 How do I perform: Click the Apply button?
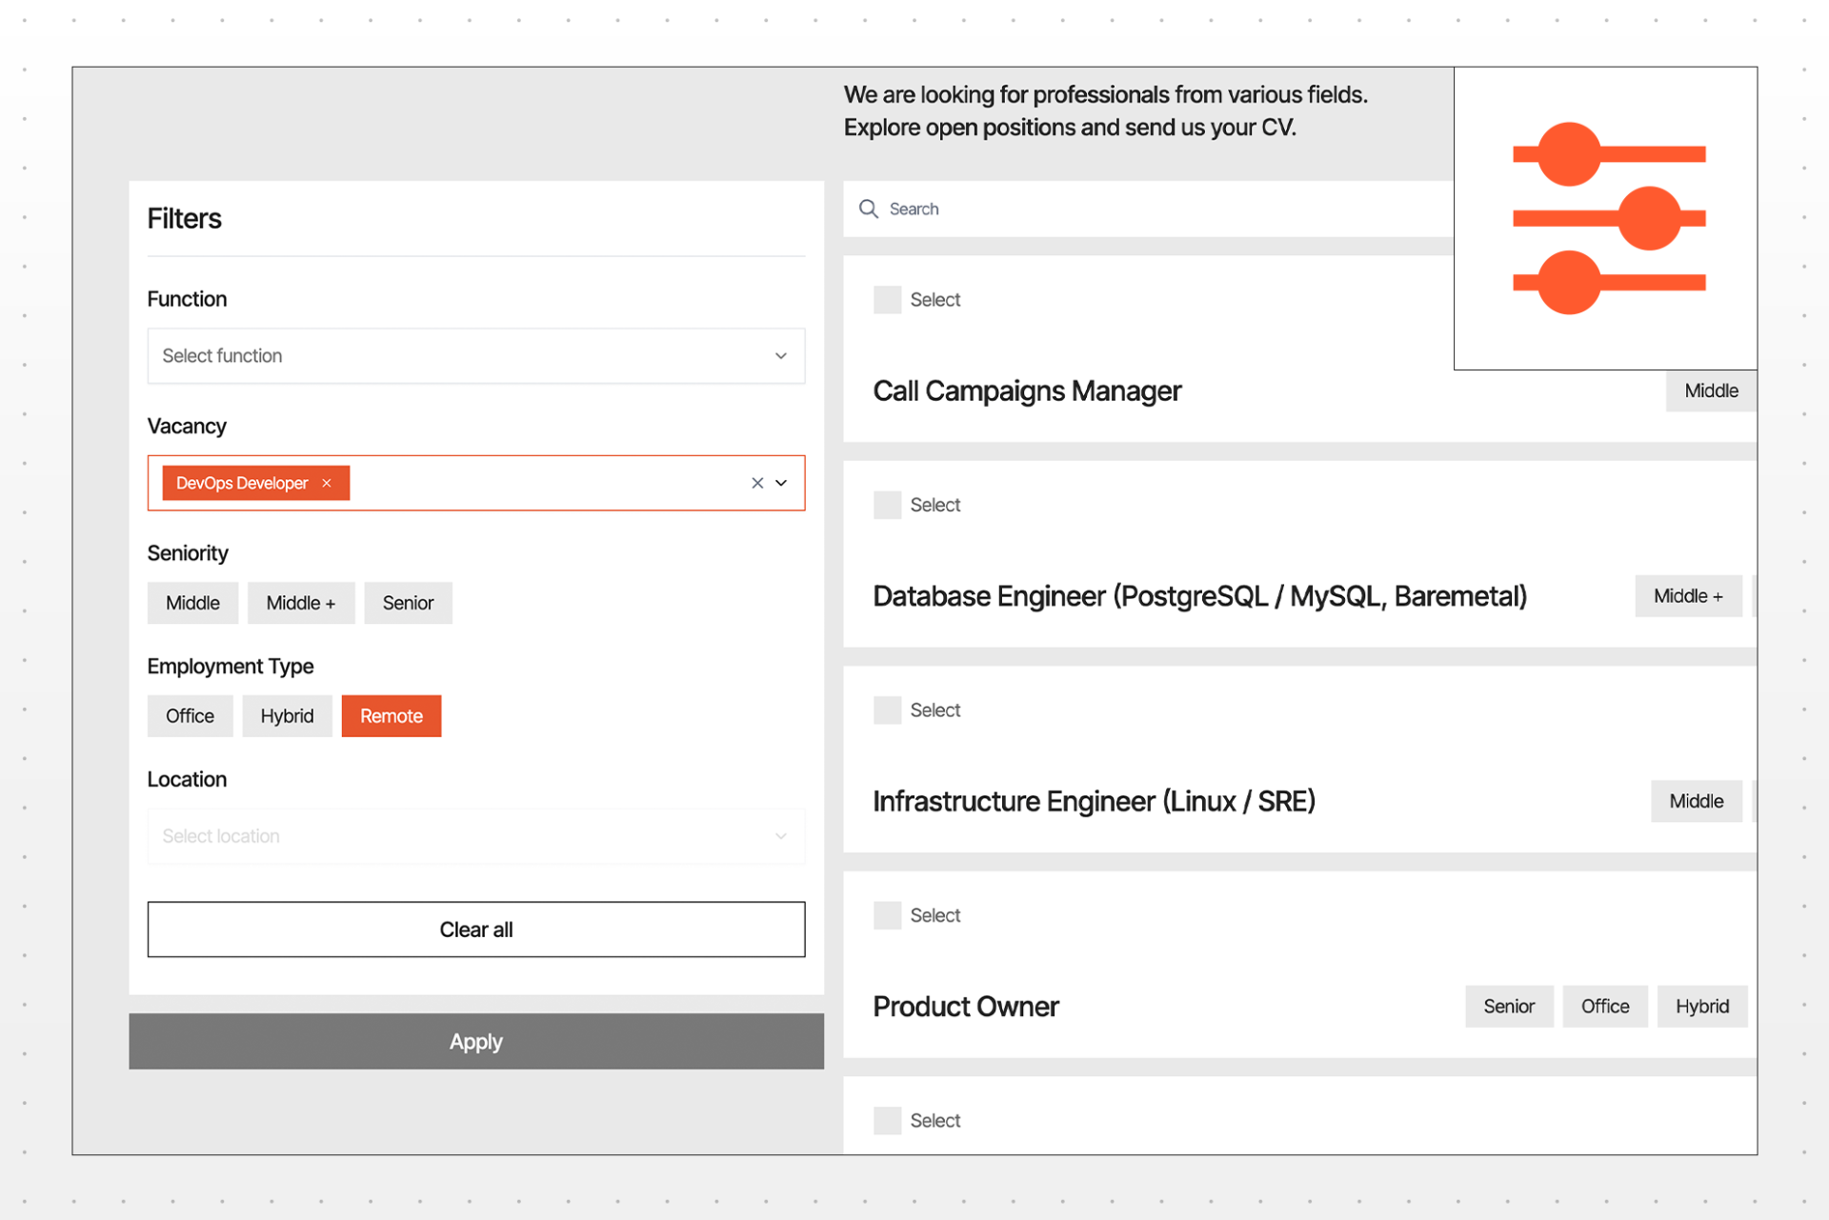[476, 1041]
